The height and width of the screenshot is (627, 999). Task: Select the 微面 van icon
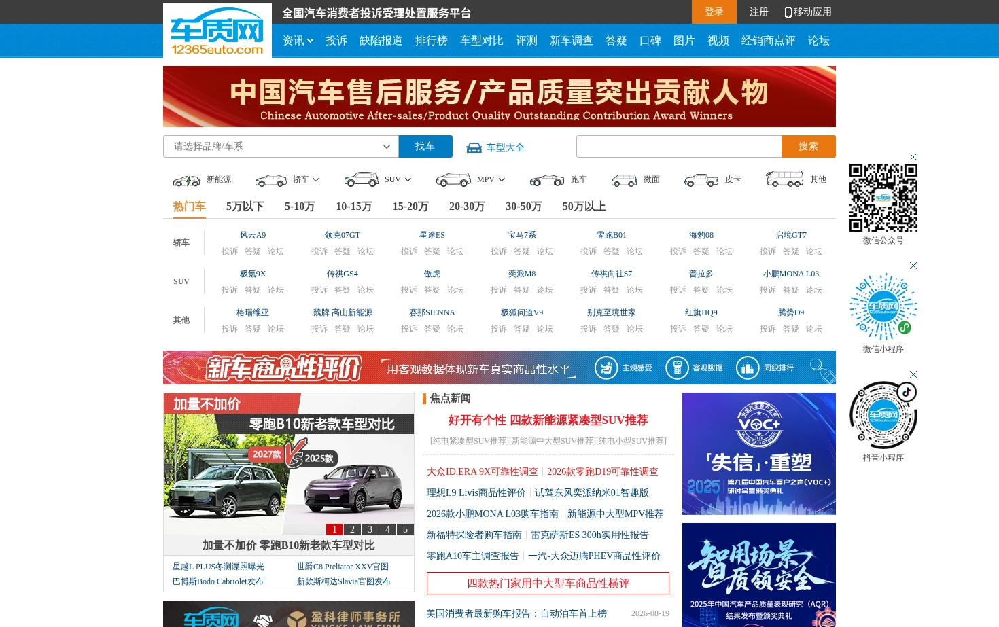coord(624,180)
